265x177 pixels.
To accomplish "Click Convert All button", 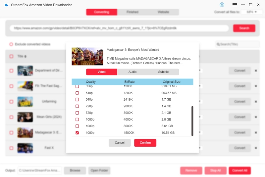I will point(240,170).
